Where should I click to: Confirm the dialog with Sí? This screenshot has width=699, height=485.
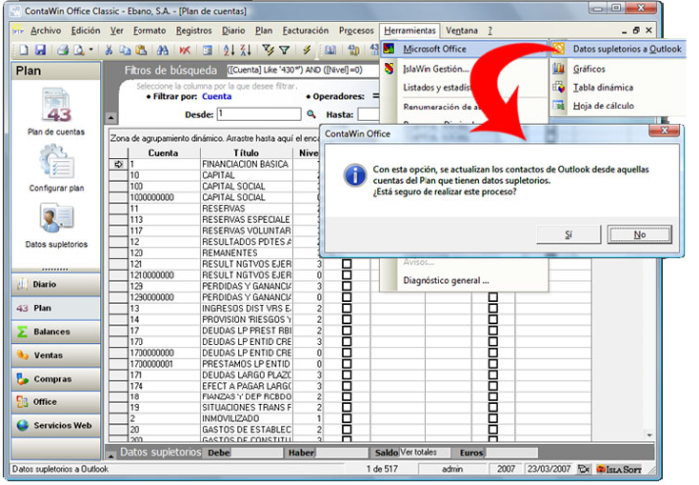click(x=569, y=234)
